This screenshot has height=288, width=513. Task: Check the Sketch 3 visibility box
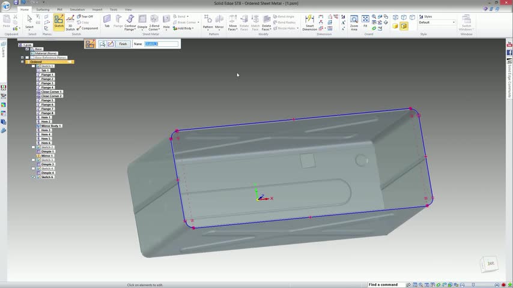click(x=34, y=160)
